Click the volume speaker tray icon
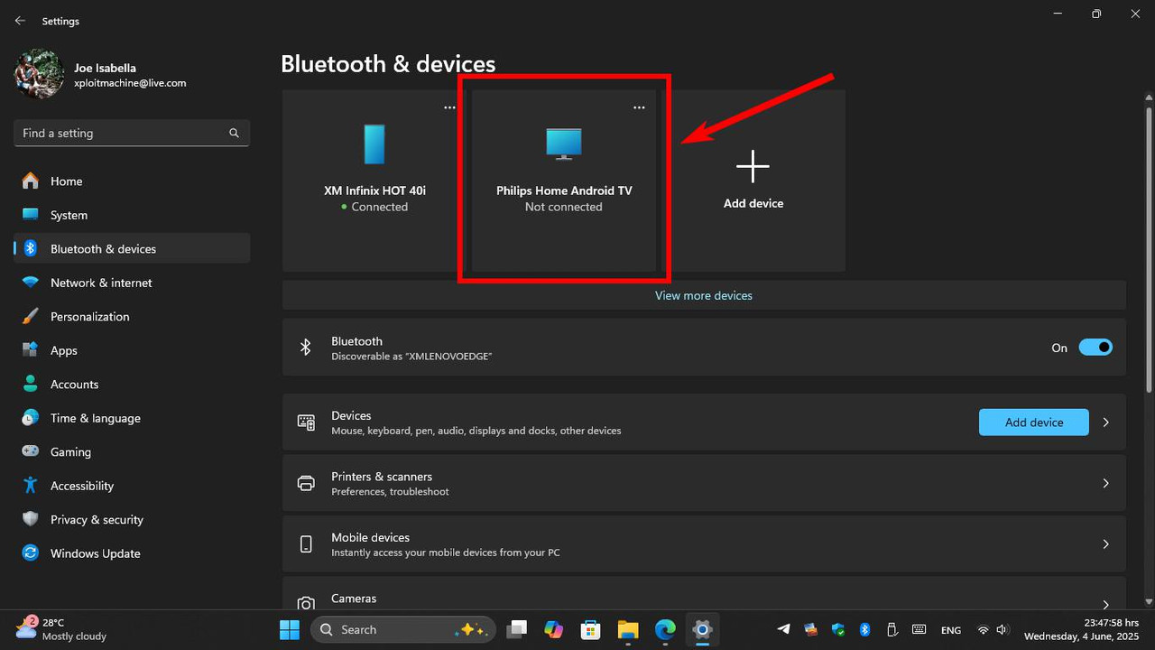The height and width of the screenshot is (650, 1155). click(1003, 629)
